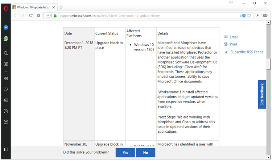Screen dimensions: 272x161
Task: Open the sidebar search tool
Action: 6,53
